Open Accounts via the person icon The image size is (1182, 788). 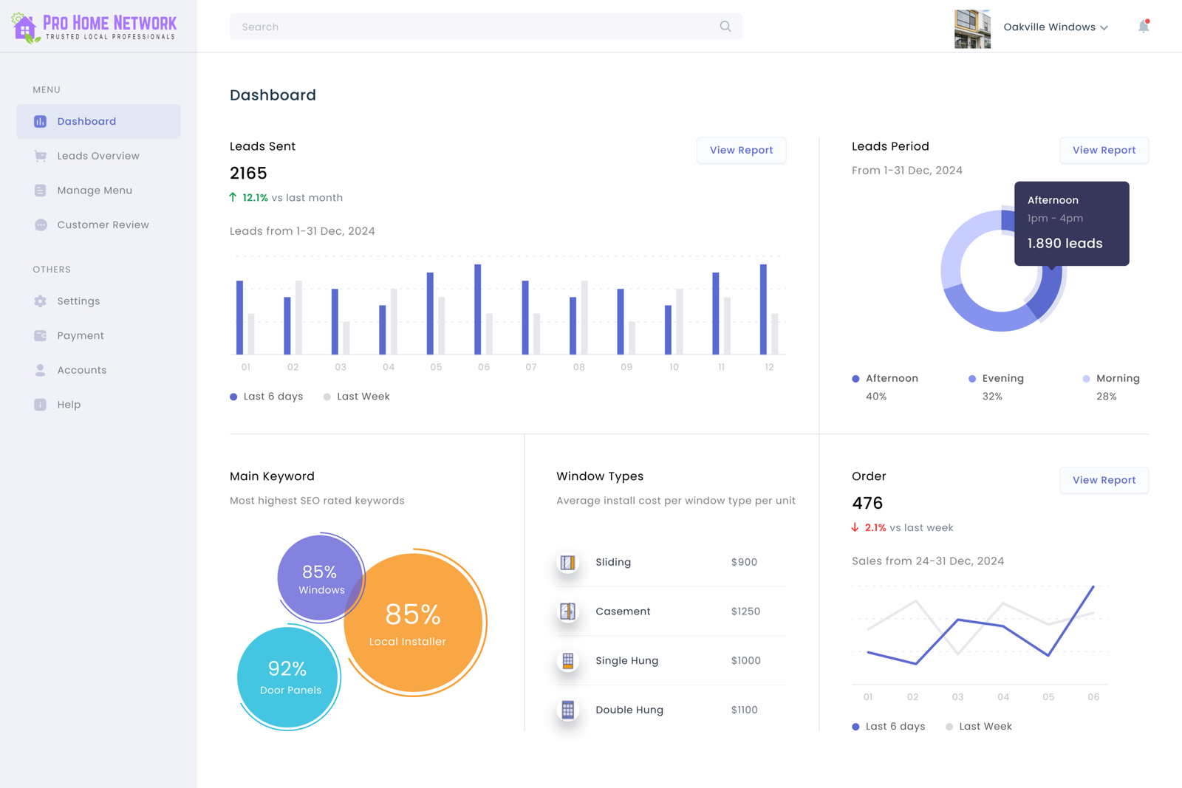click(x=41, y=369)
